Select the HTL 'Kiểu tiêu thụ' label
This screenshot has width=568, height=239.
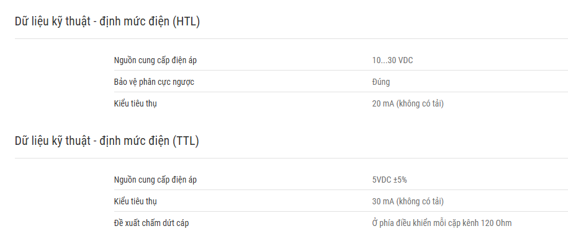point(135,104)
